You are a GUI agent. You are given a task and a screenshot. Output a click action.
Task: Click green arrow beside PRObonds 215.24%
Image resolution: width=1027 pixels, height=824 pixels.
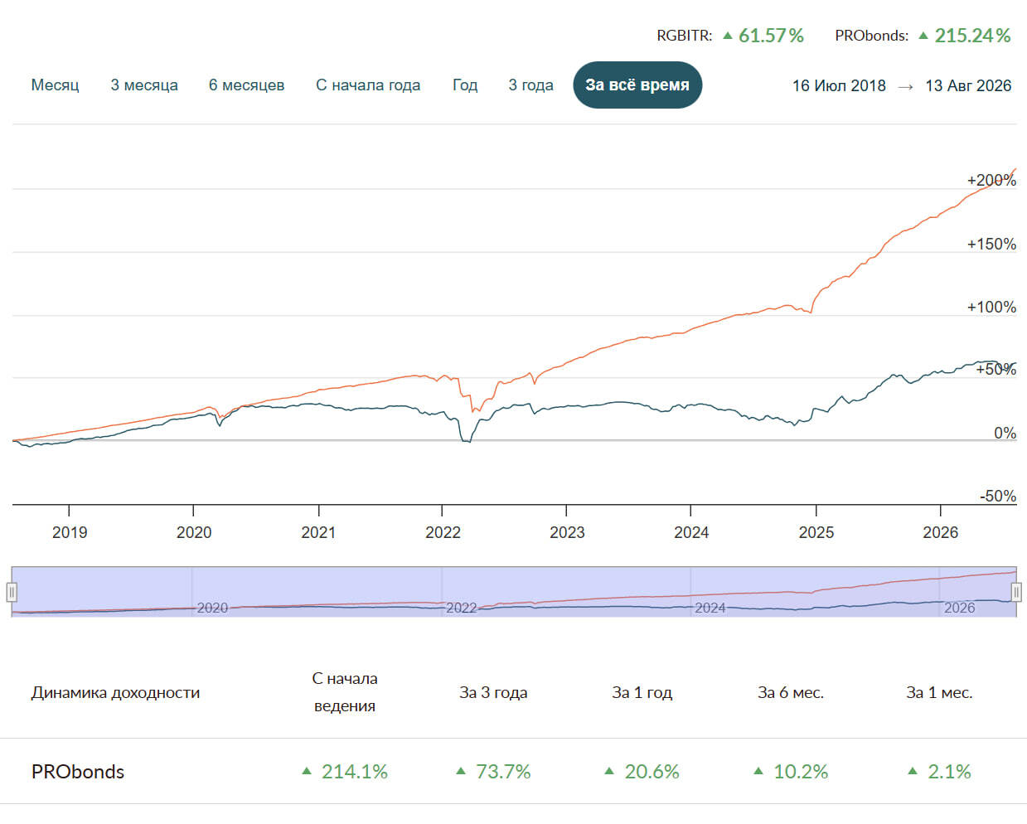[x=923, y=36]
